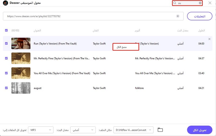Image resolution: width=216 pixels, height=136 pixels.
Task: Click the 'معدل البت' bitrate column header
Action: pos(183,30)
